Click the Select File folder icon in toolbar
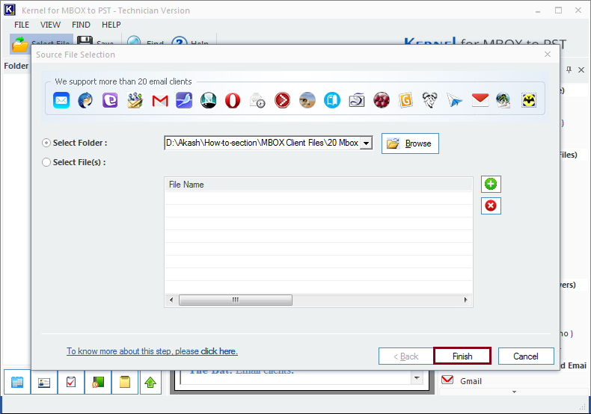The width and height of the screenshot is (591, 414). 19,43
